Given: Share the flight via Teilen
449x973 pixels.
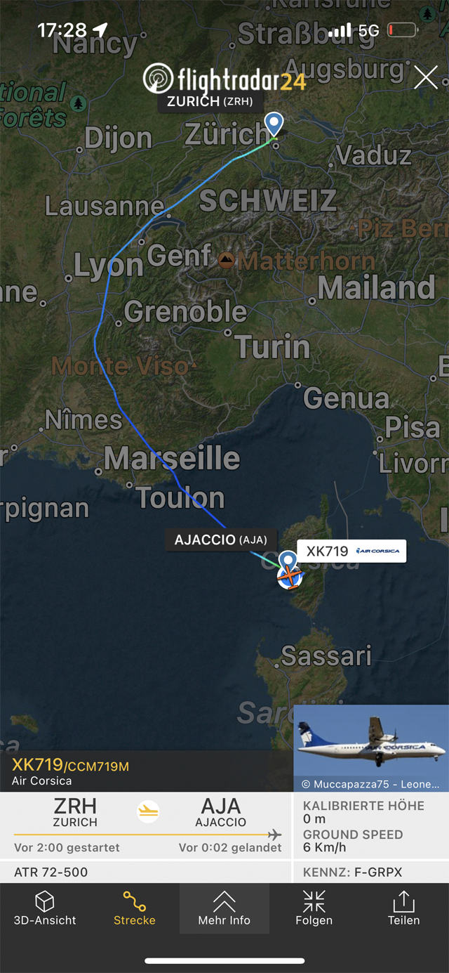Looking at the screenshot, I should pyautogui.click(x=404, y=908).
